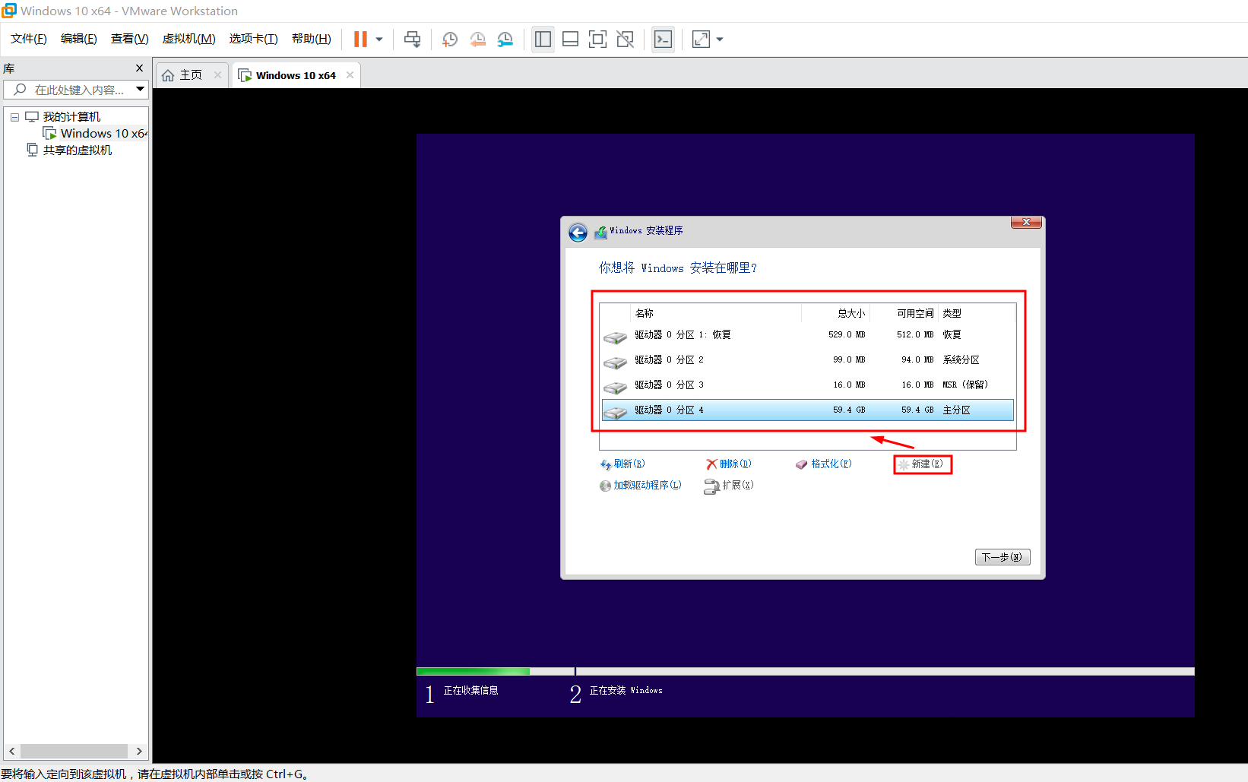The height and width of the screenshot is (782, 1248).
Task: Click the library scrollbar left arrow
Action: click(x=11, y=751)
